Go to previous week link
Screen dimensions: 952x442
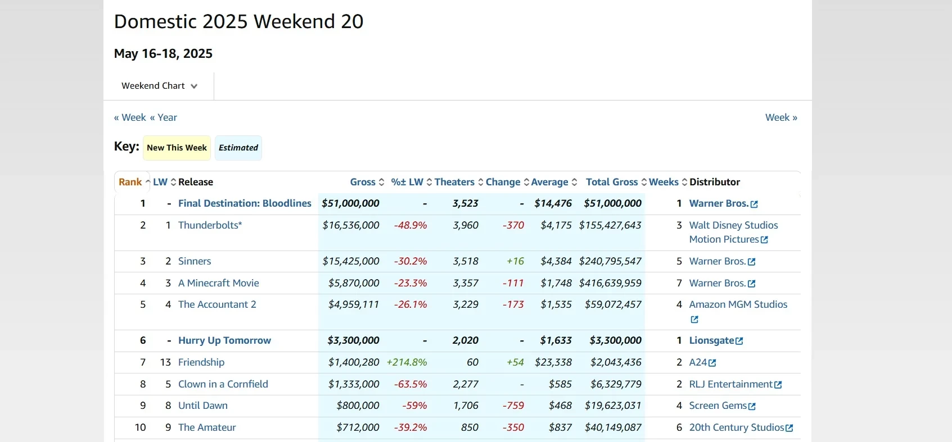[x=130, y=117]
